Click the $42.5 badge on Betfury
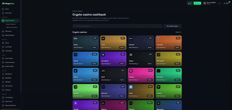The image size is (232, 110). coord(122,103)
